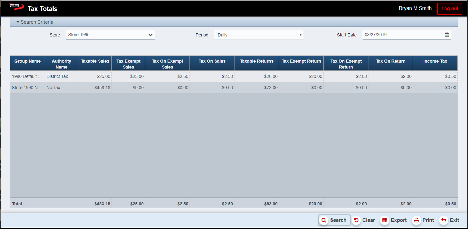Collapse the Search Criteria section
Screen dimensions: 468x229
tap(35, 22)
